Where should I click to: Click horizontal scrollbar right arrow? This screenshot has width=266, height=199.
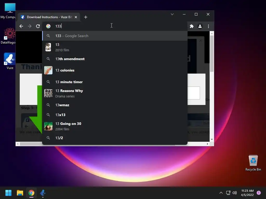click(x=208, y=144)
